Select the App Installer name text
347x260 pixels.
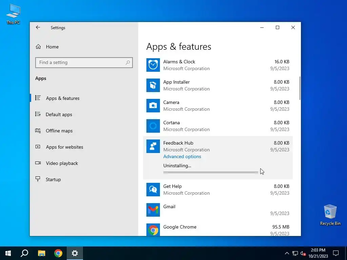[x=176, y=82]
